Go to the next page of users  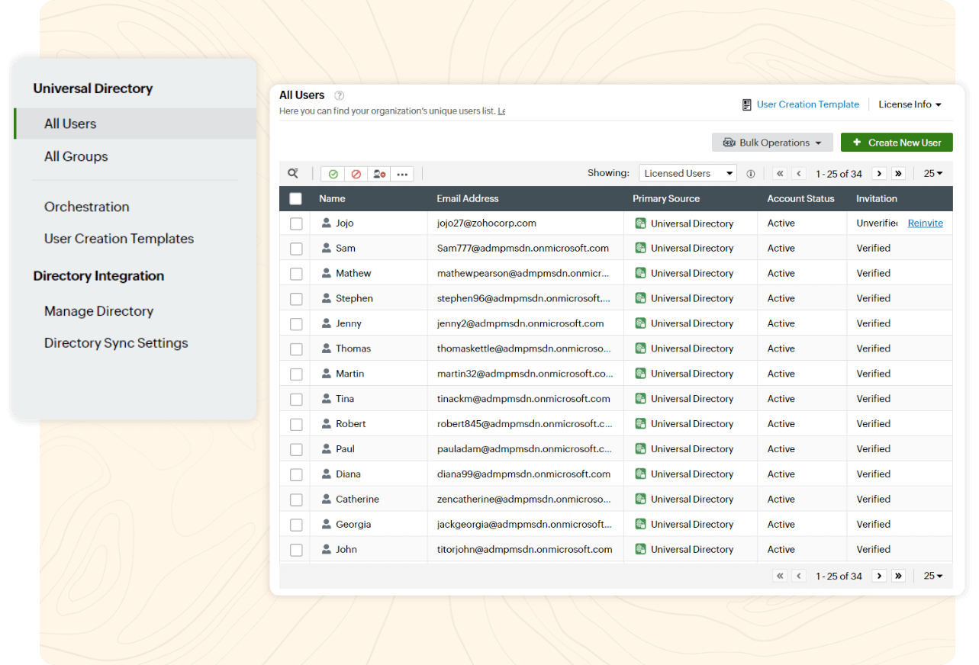tap(879, 173)
